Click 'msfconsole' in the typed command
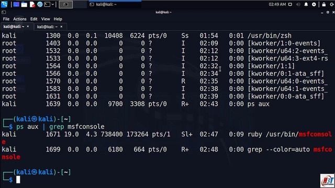The image size is (335, 188). 86,127
